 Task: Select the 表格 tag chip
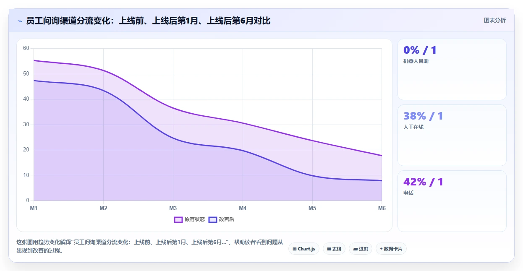[334, 249]
